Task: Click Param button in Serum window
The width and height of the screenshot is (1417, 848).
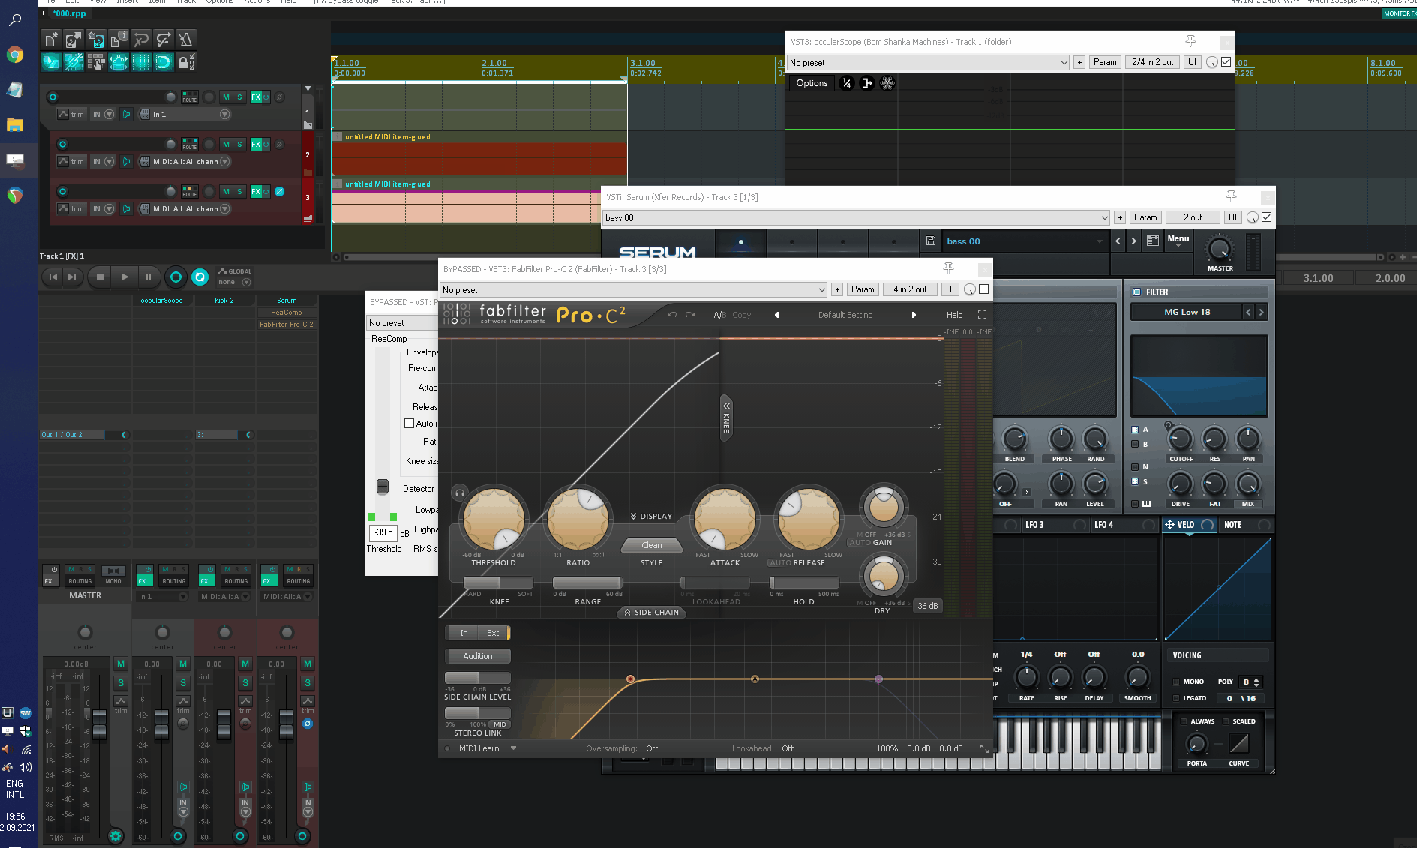Action: [1145, 217]
